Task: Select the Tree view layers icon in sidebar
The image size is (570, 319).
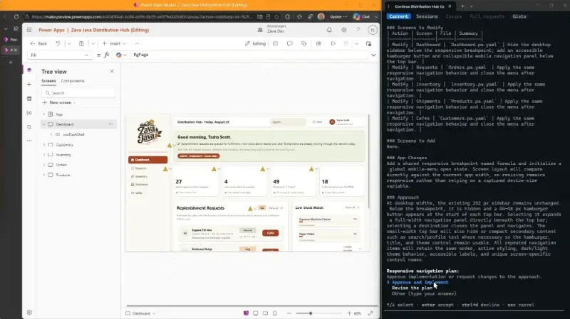Action: pos(29,70)
